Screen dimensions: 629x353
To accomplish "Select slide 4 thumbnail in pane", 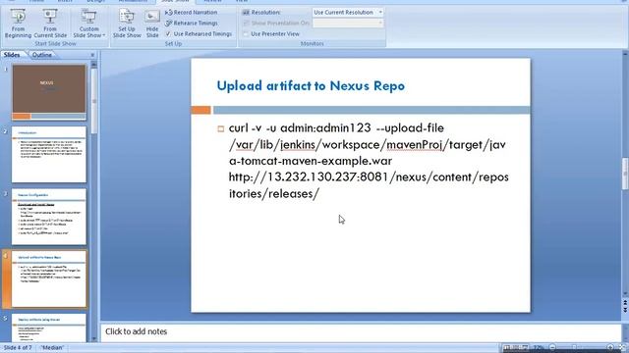I will click(x=49, y=279).
